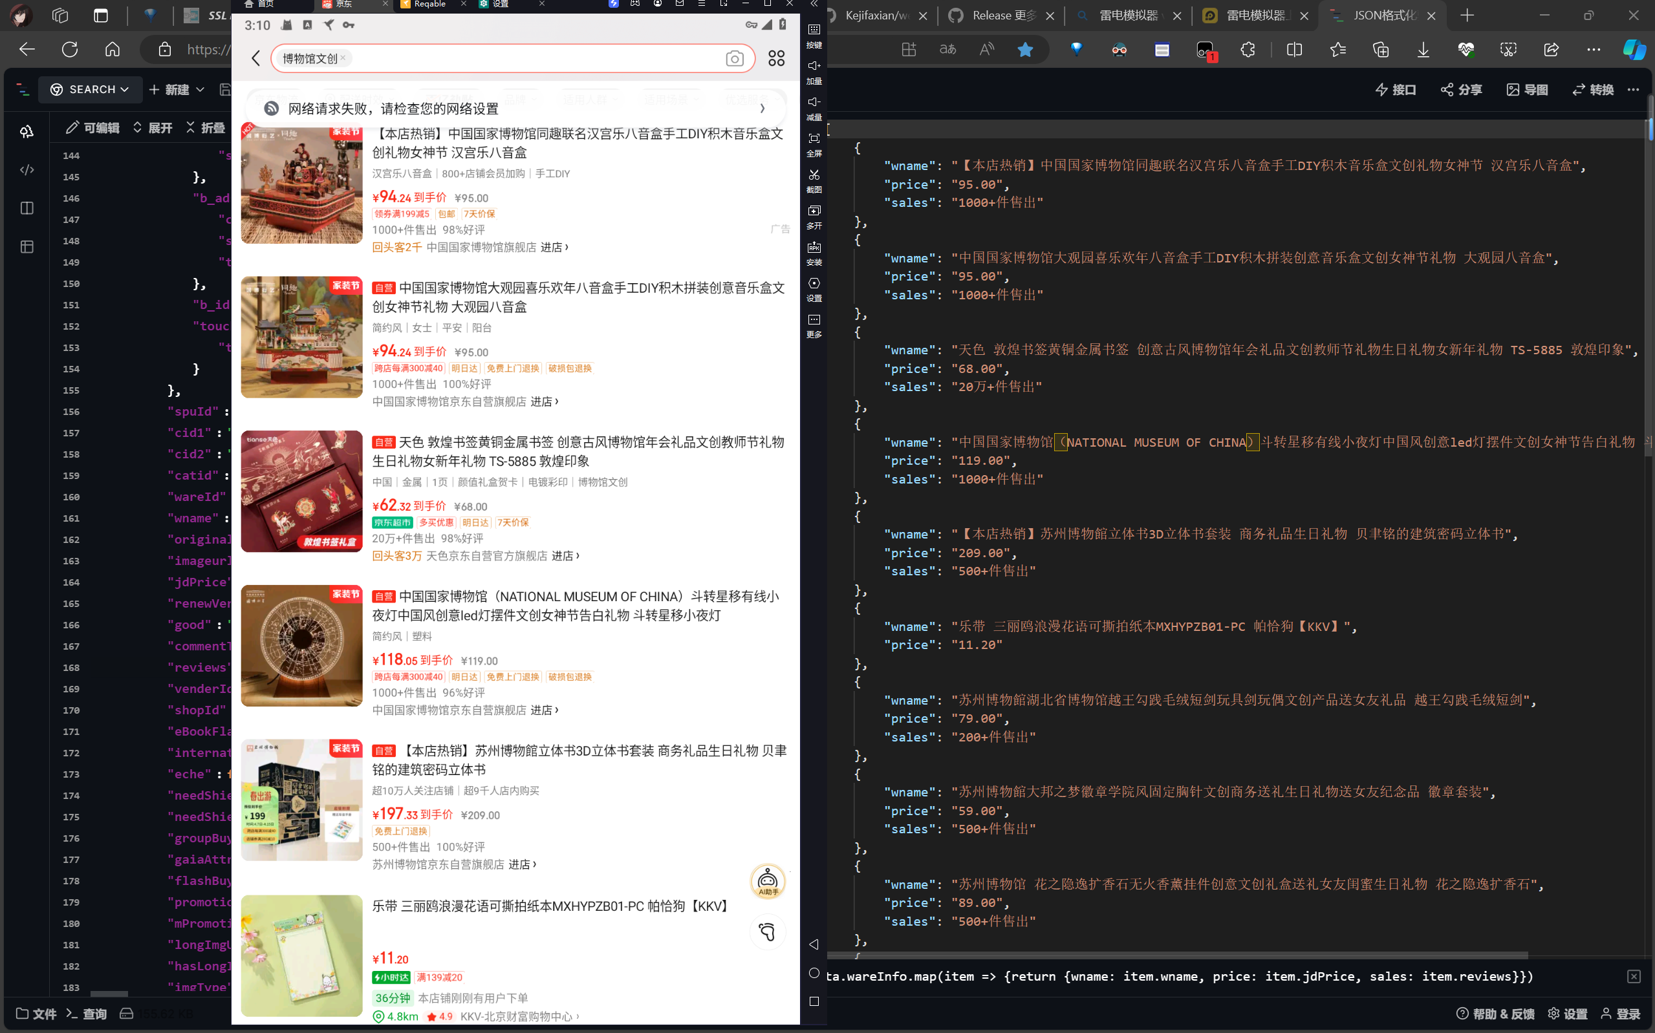
Task: Click the 敦煌书签 product thumbnail
Action: pos(301,491)
